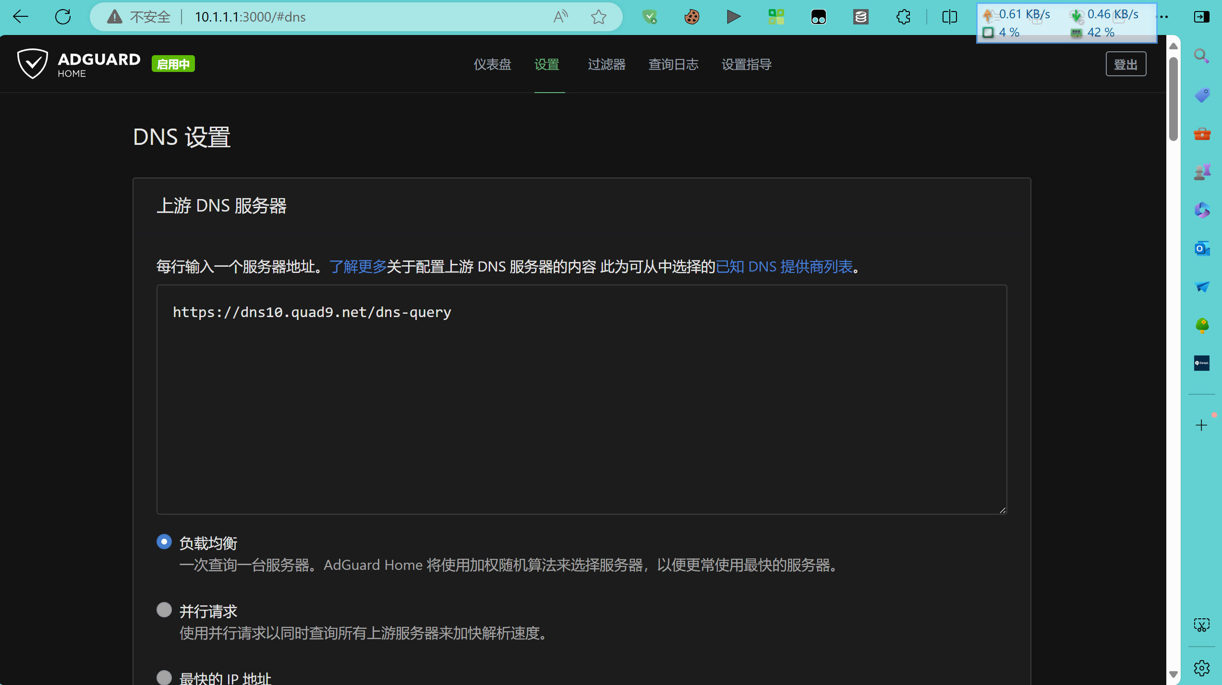Open 设置指导 nav tab

747,64
